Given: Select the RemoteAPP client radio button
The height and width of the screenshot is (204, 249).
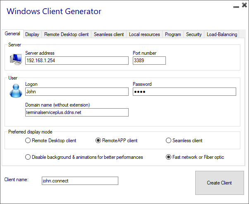Looking at the screenshot, I should click(x=116, y=141).
